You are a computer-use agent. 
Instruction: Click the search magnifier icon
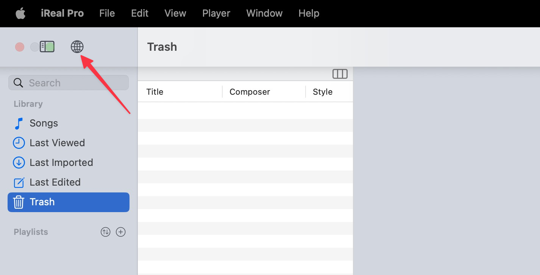click(18, 83)
